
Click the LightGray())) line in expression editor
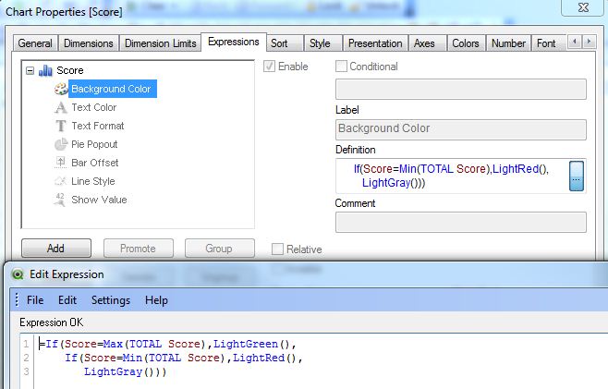click(x=125, y=371)
